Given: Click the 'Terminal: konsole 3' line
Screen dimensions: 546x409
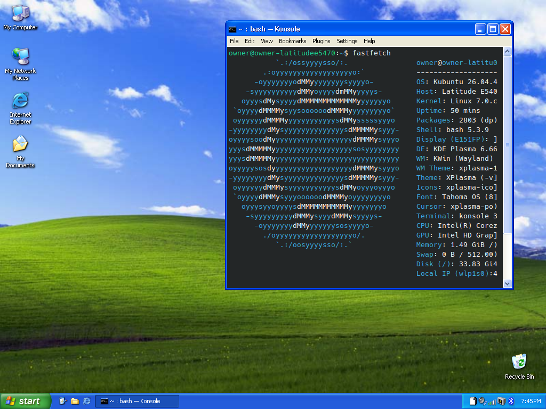Looking at the screenshot, I should (456, 216).
